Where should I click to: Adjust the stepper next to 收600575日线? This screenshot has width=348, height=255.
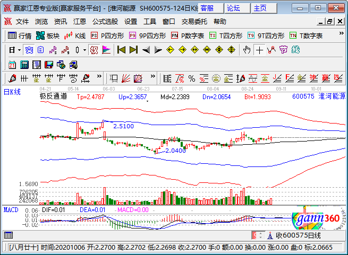coord(260,235)
